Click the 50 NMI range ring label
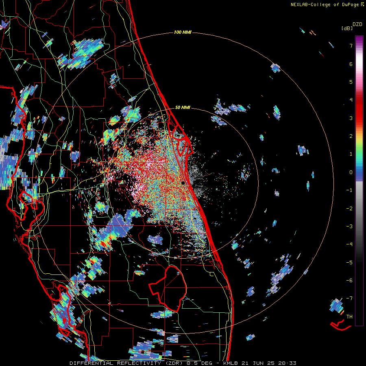The height and width of the screenshot is (366, 366). click(183, 107)
